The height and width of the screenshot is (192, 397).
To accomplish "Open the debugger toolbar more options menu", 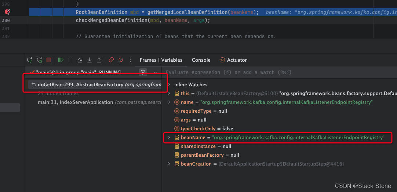I will [130, 60].
